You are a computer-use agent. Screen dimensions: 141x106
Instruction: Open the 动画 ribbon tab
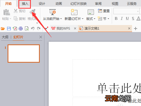pos(59,4)
